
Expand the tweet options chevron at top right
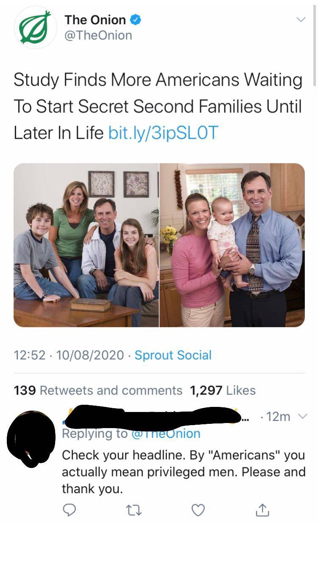coord(300,20)
